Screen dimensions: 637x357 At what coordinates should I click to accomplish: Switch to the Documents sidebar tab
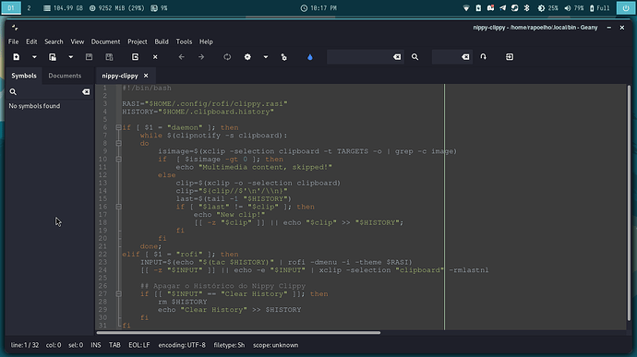point(65,76)
